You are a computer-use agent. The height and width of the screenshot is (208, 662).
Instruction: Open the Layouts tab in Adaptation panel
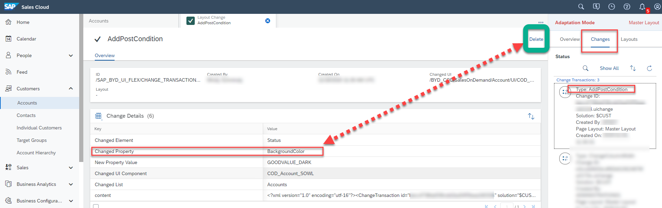[x=629, y=39]
